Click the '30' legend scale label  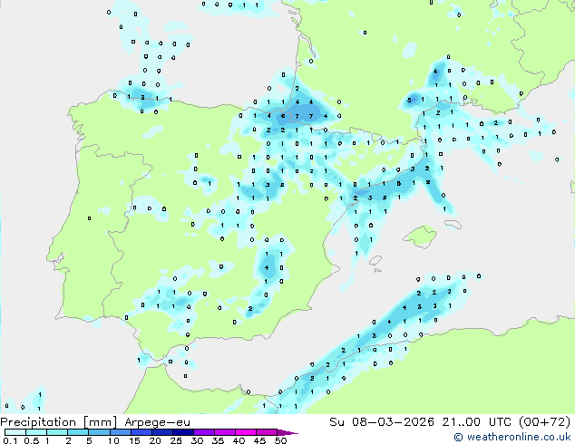[x=197, y=440]
